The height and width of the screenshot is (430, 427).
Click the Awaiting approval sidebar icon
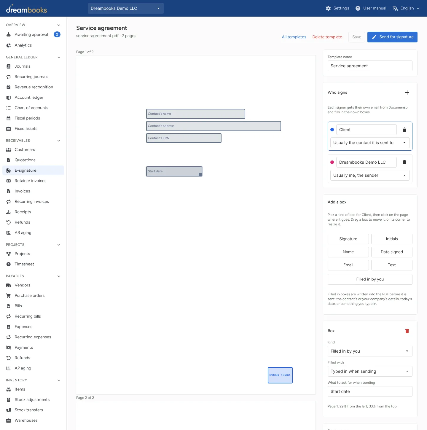point(9,34)
